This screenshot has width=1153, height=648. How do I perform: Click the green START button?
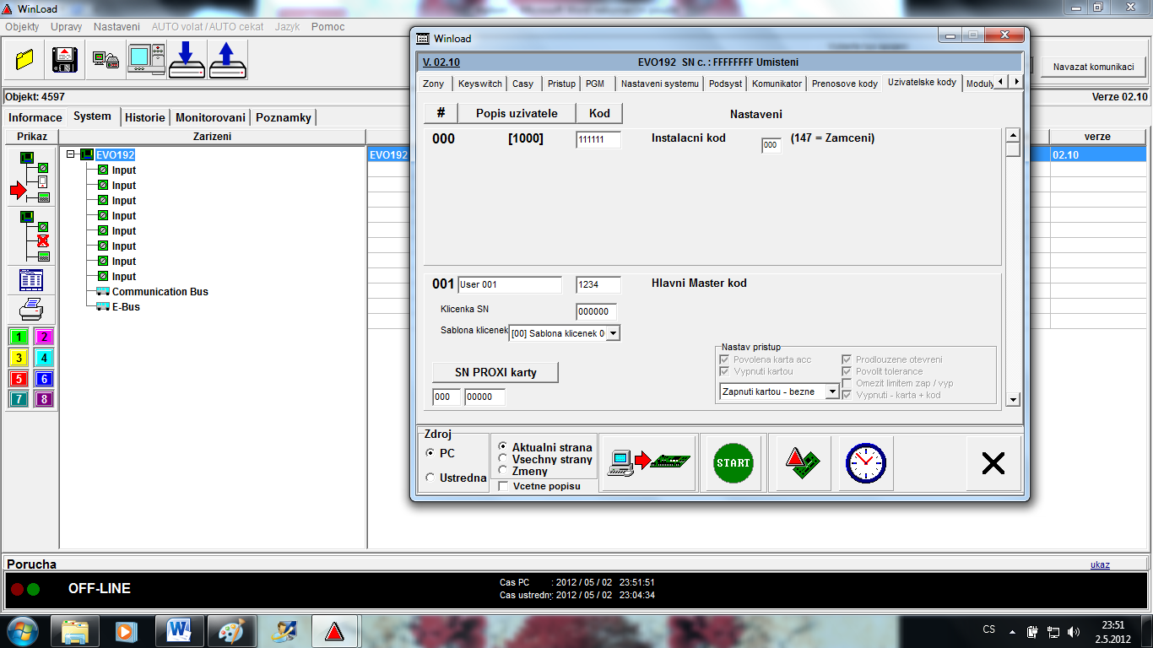click(733, 462)
